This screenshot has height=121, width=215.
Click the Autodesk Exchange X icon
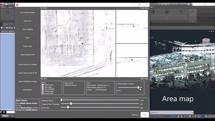[179, 4]
